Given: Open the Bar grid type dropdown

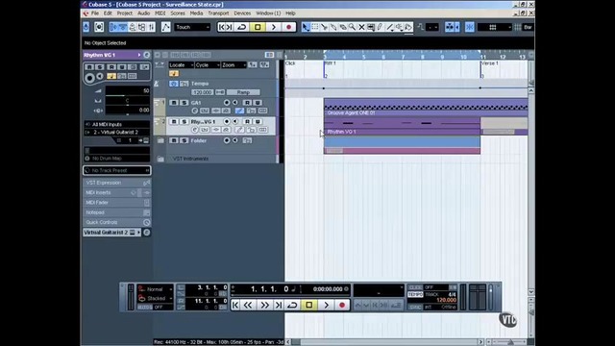Looking at the screenshot, I should (528, 27).
